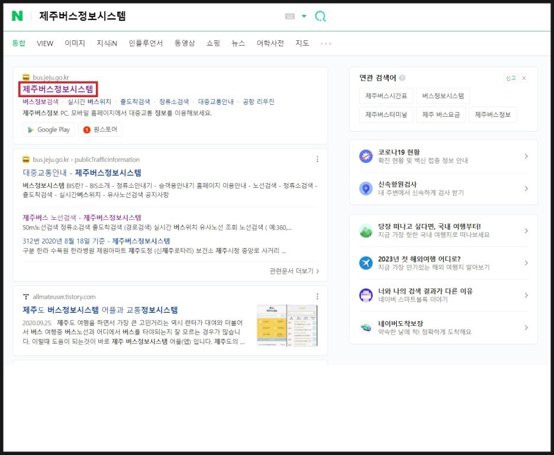Open the 312번 2020년 8월 18일 기준 link
Viewport: 554px width, 455px height.
[96, 241]
